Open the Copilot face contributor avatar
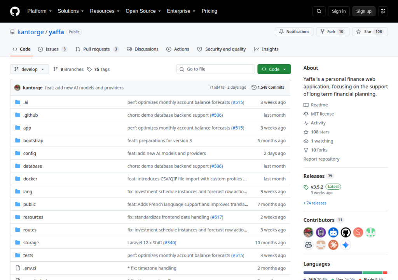The image size is (398, 280). pyautogui.click(x=308, y=245)
